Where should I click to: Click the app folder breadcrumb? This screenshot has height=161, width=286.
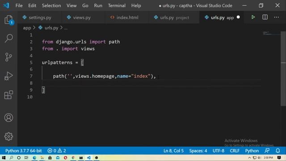(27, 28)
